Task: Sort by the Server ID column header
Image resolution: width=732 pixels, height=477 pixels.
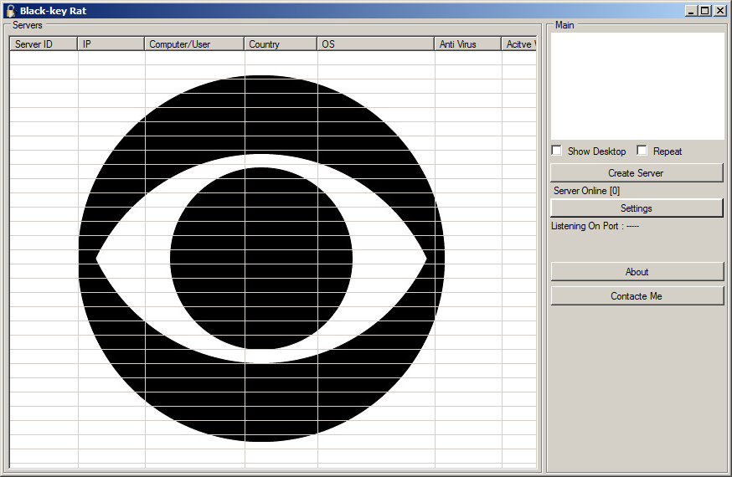Action: coord(44,44)
